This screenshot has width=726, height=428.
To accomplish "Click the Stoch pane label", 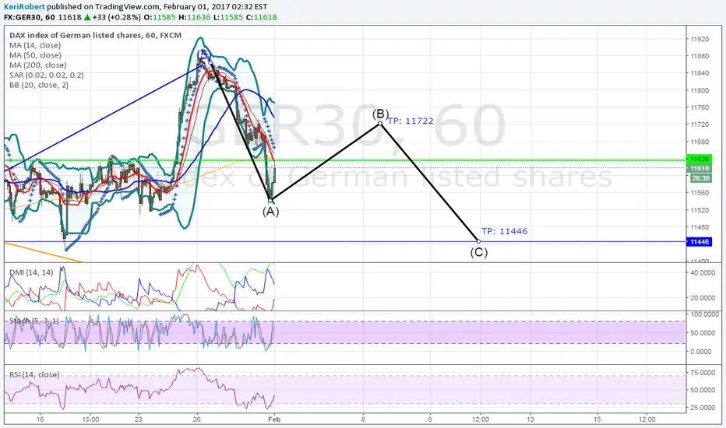I will [x=34, y=321].
